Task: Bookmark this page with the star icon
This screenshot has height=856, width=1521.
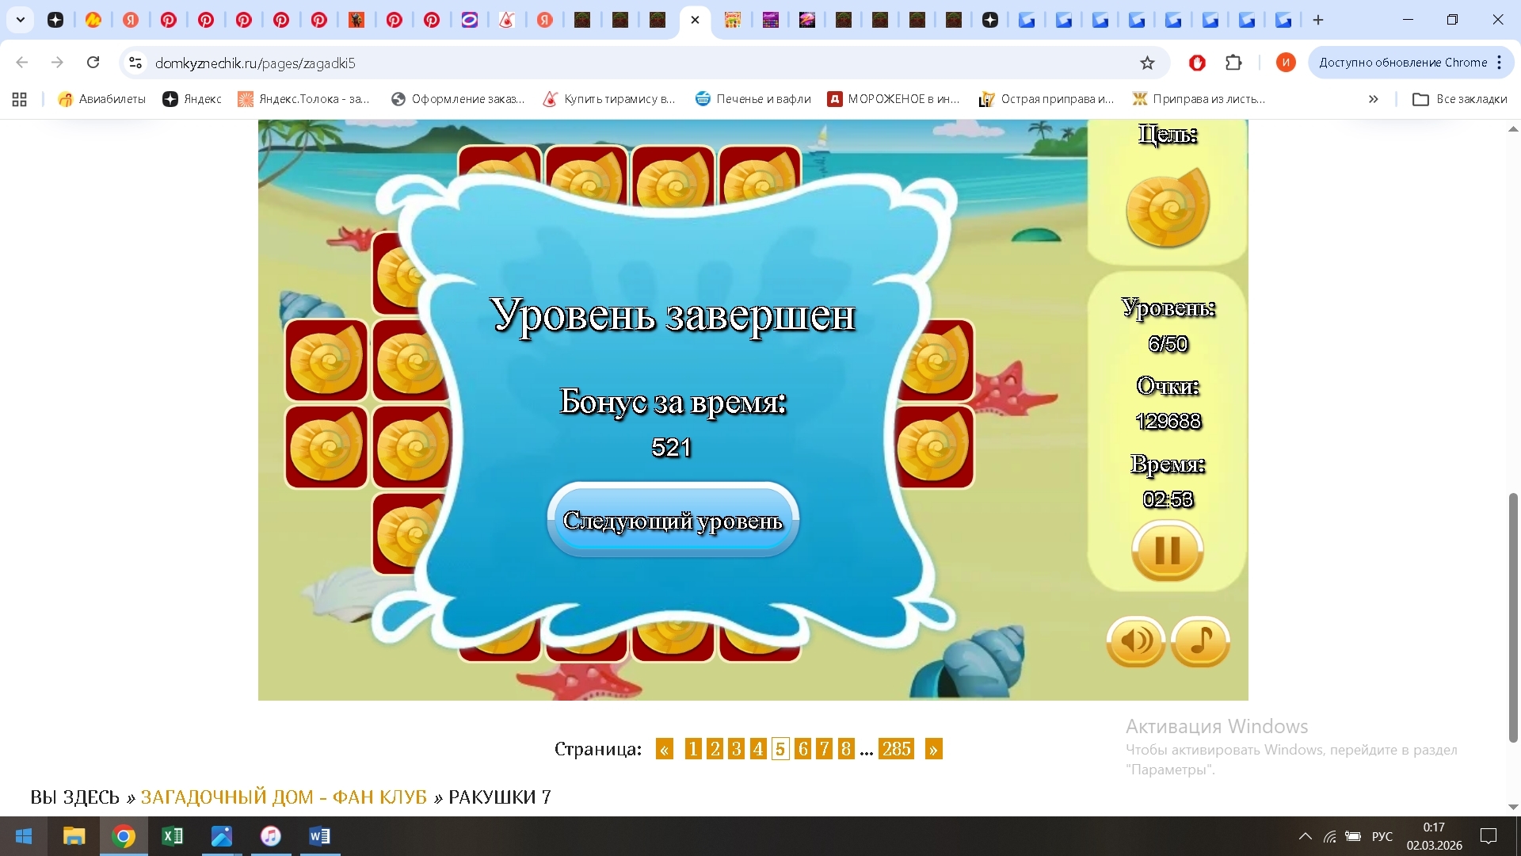Action: click(1149, 63)
